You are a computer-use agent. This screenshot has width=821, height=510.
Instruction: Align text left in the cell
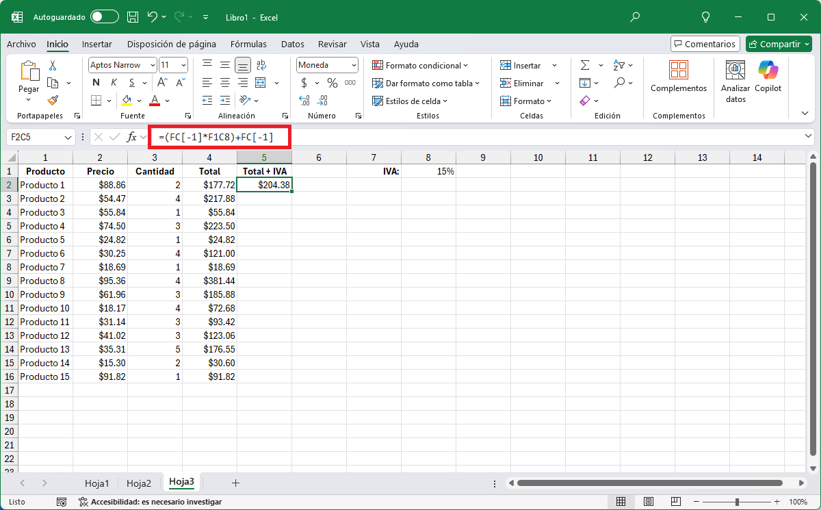click(207, 83)
